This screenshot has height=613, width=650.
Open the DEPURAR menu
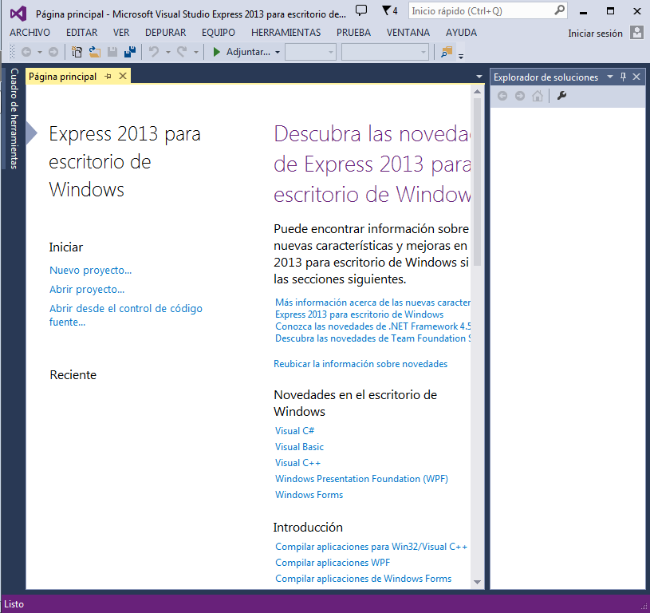click(165, 33)
